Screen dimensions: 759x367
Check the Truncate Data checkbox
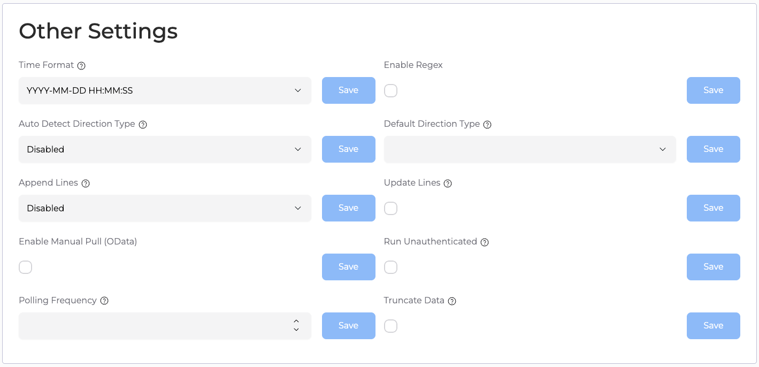(x=391, y=326)
